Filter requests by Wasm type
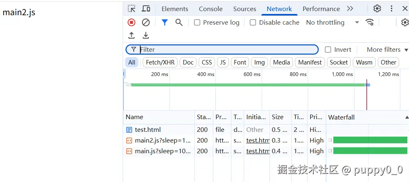409x182 pixels. 364,62
